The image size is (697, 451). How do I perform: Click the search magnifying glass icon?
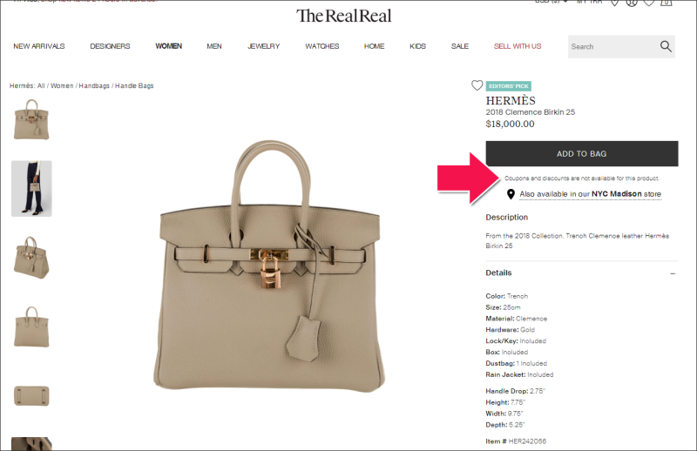point(666,46)
